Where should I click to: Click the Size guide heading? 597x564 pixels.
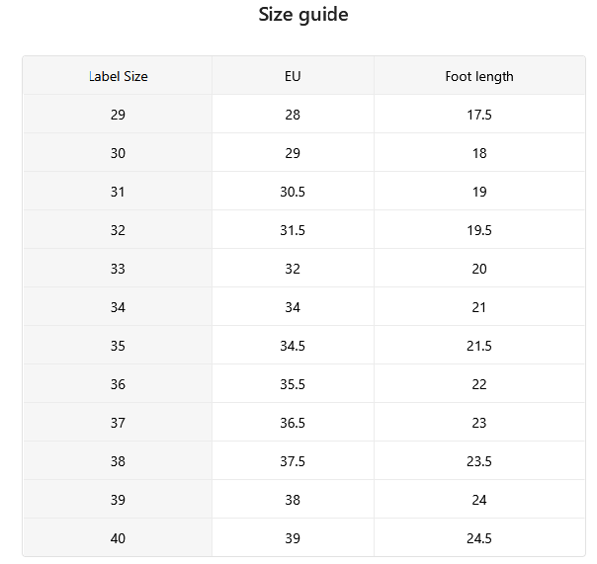click(x=303, y=15)
